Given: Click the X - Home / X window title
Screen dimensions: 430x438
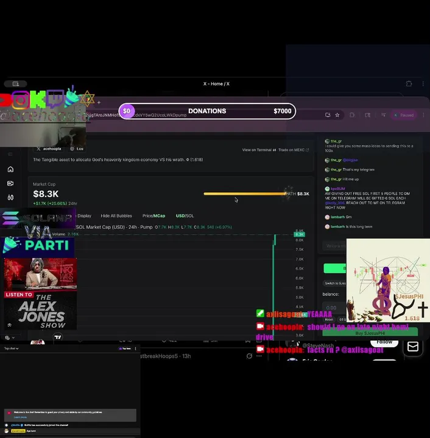Looking at the screenshot, I should [x=216, y=84].
